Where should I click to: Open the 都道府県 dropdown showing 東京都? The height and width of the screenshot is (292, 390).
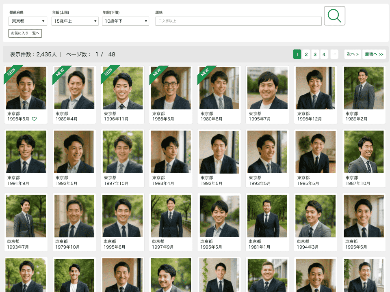[28, 21]
